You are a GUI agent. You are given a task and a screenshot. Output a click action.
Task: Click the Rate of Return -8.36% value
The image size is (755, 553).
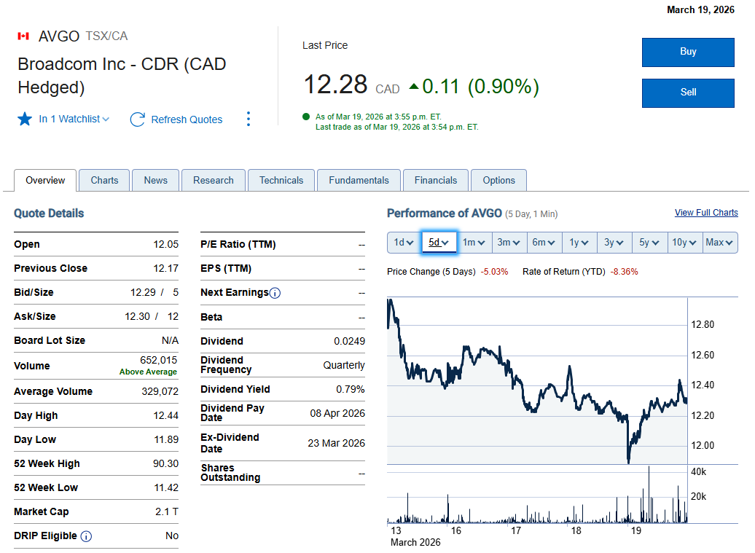pyautogui.click(x=625, y=272)
